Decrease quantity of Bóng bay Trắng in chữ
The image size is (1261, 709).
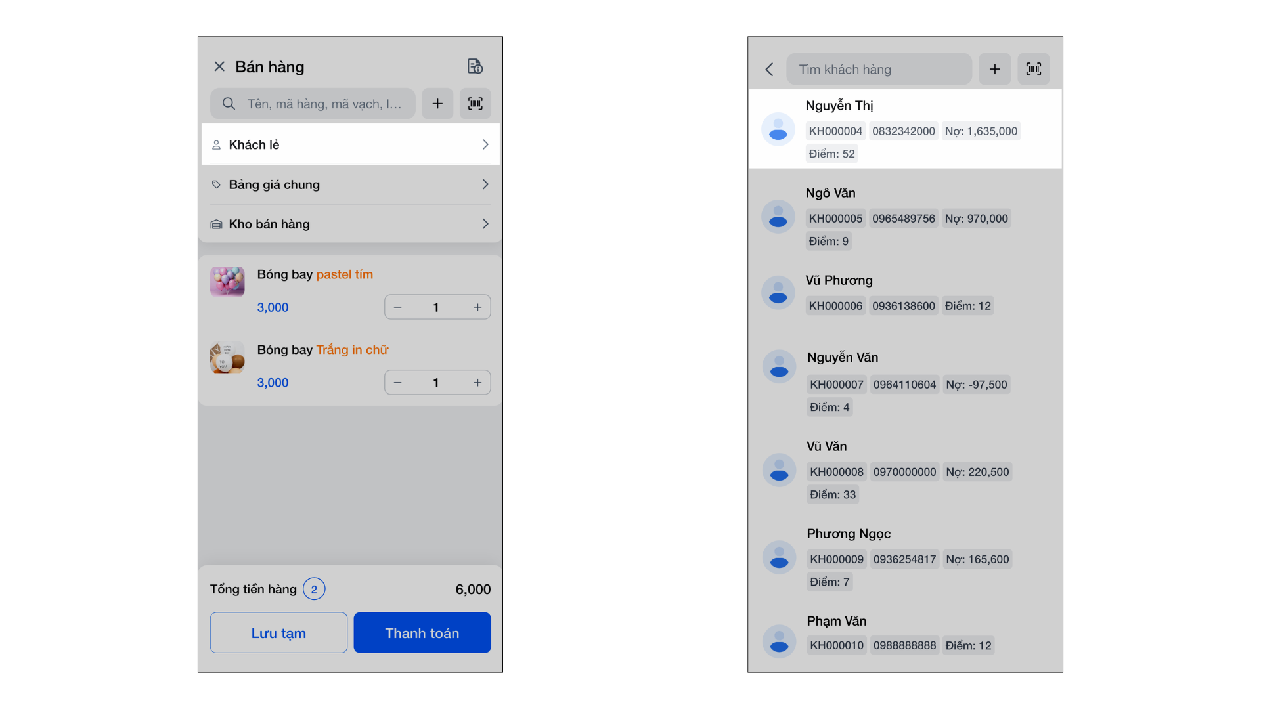click(397, 383)
